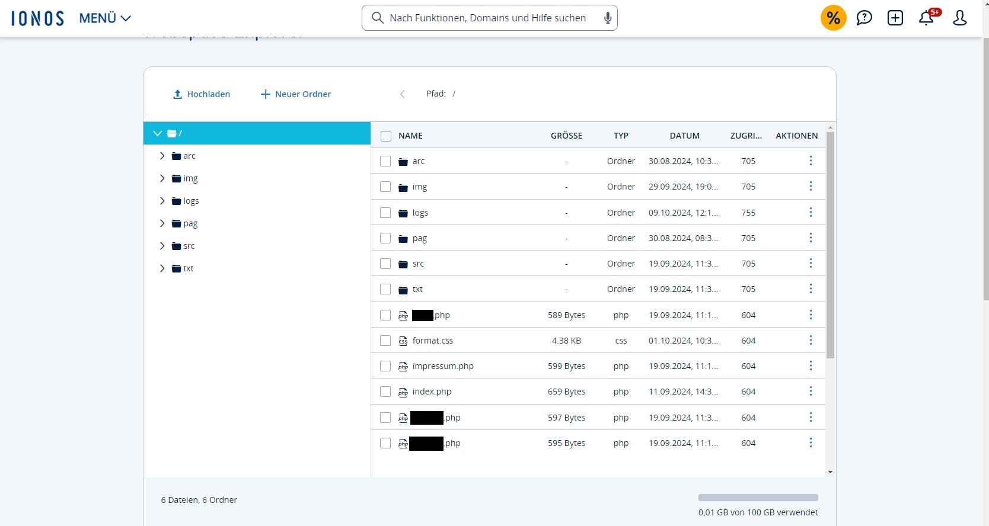Select src in the folder tree
The width and height of the screenshot is (989, 526).
point(189,246)
